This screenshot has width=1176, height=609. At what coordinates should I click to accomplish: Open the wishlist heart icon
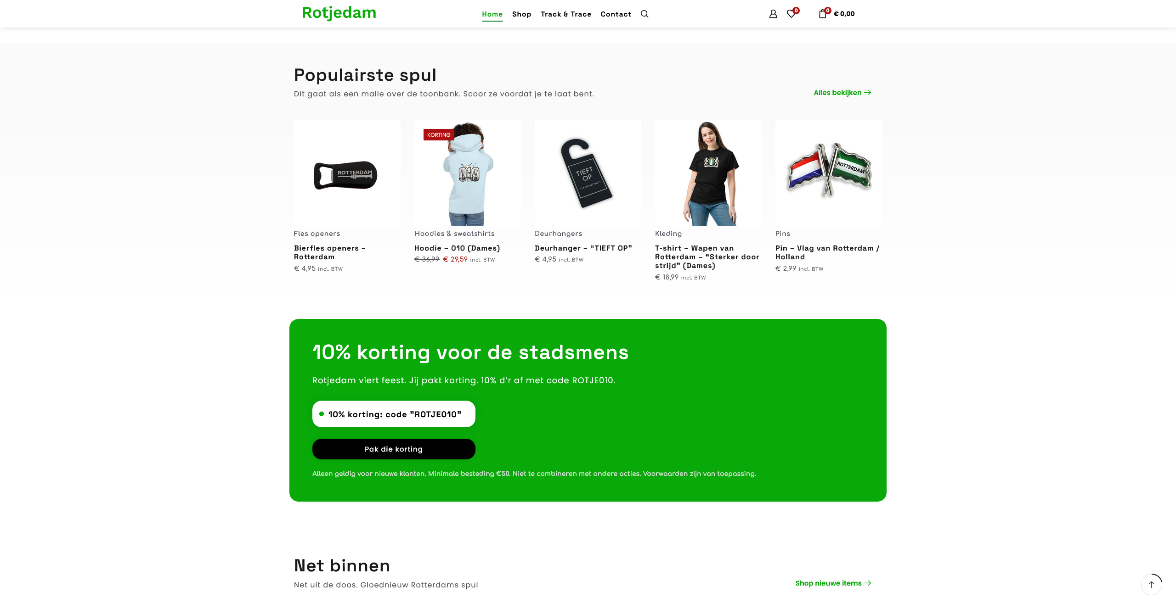pyautogui.click(x=791, y=14)
